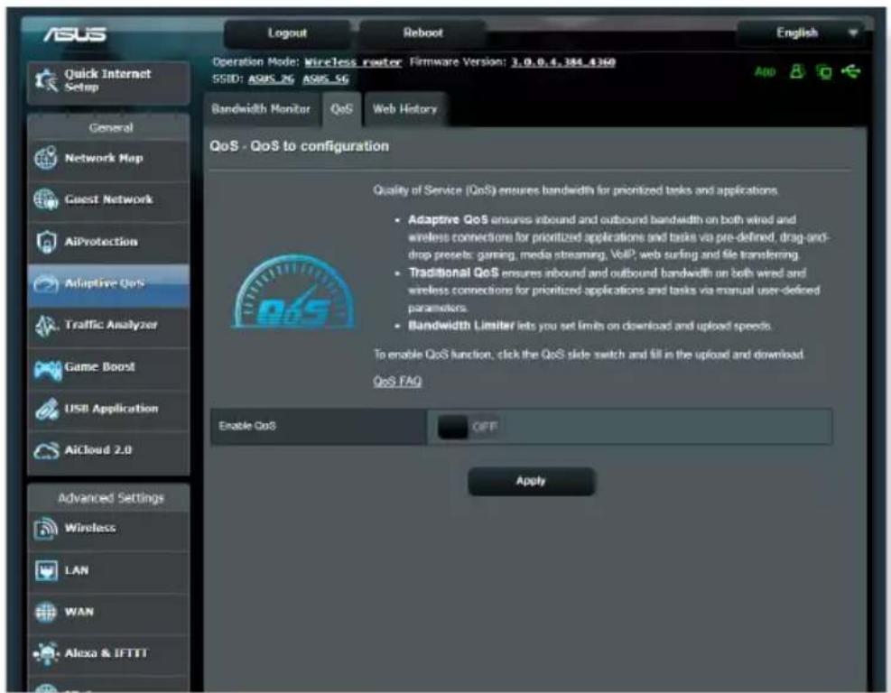Click the Alexa & IFTTT icon
Viewport: 891px width, 693px height.
pyautogui.click(x=46, y=654)
